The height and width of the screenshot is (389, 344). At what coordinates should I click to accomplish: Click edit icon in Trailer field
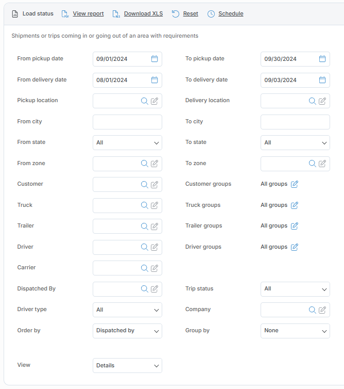coord(154,226)
